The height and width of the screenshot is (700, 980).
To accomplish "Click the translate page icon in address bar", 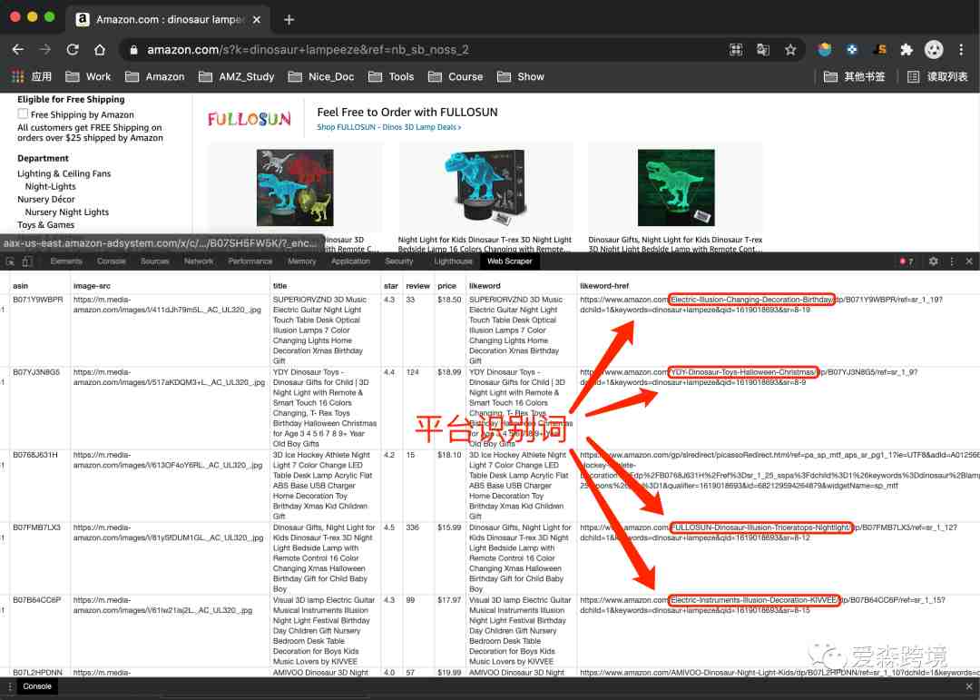I will 762,49.
